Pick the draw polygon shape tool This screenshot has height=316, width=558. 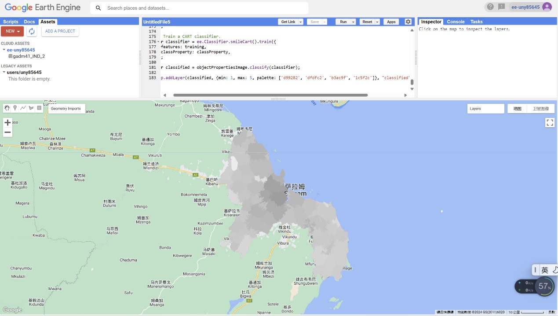point(31,108)
